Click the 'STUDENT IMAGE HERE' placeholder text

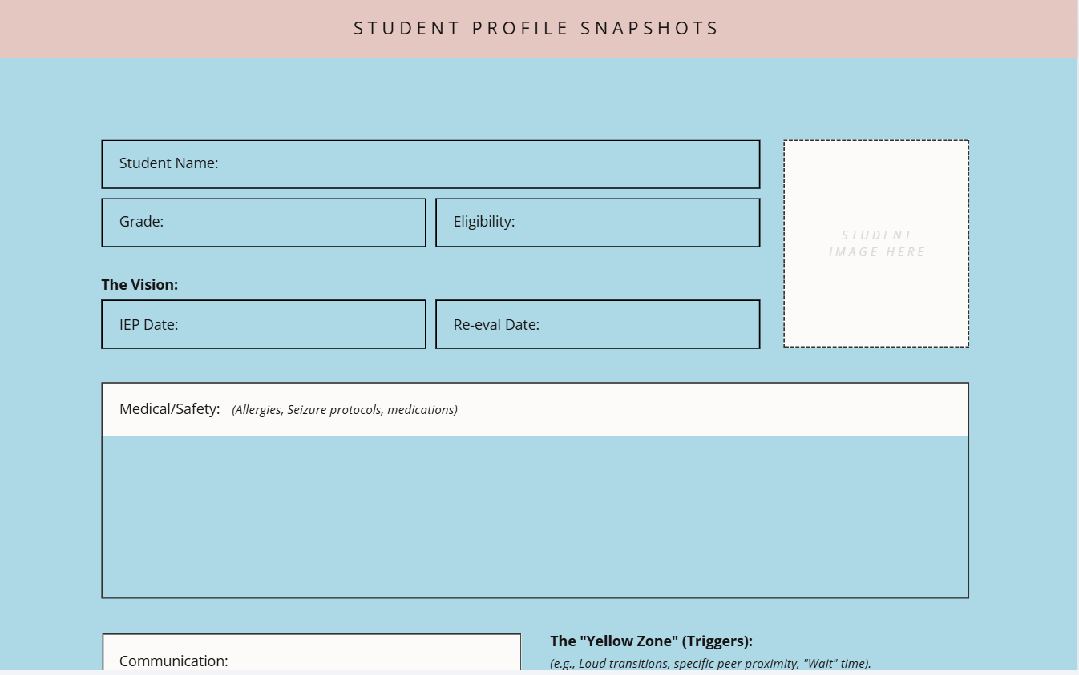tap(877, 243)
